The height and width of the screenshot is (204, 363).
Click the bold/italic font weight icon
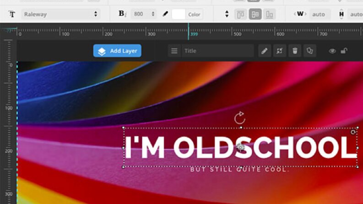[x=123, y=14]
